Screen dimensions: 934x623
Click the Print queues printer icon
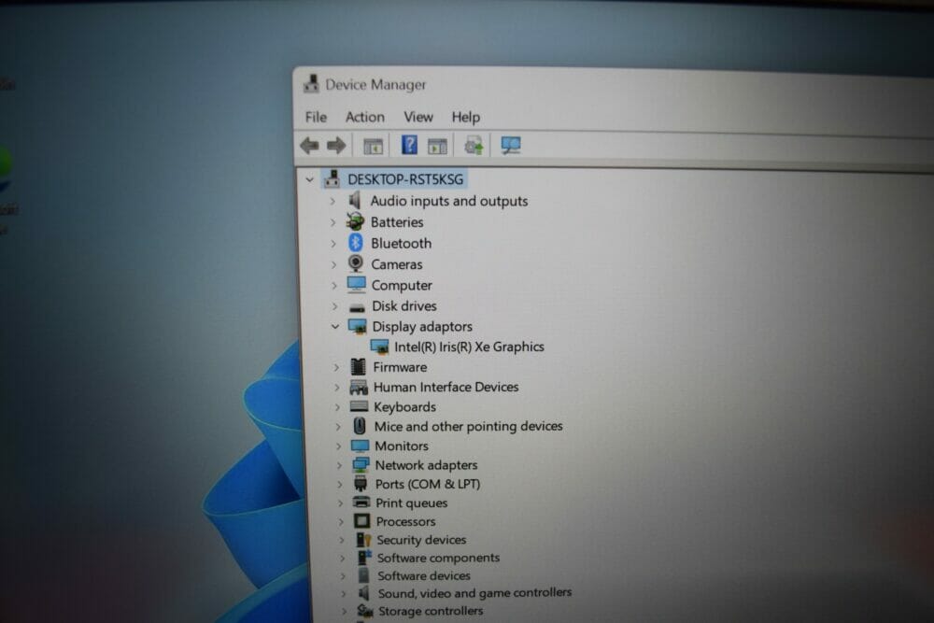(361, 503)
